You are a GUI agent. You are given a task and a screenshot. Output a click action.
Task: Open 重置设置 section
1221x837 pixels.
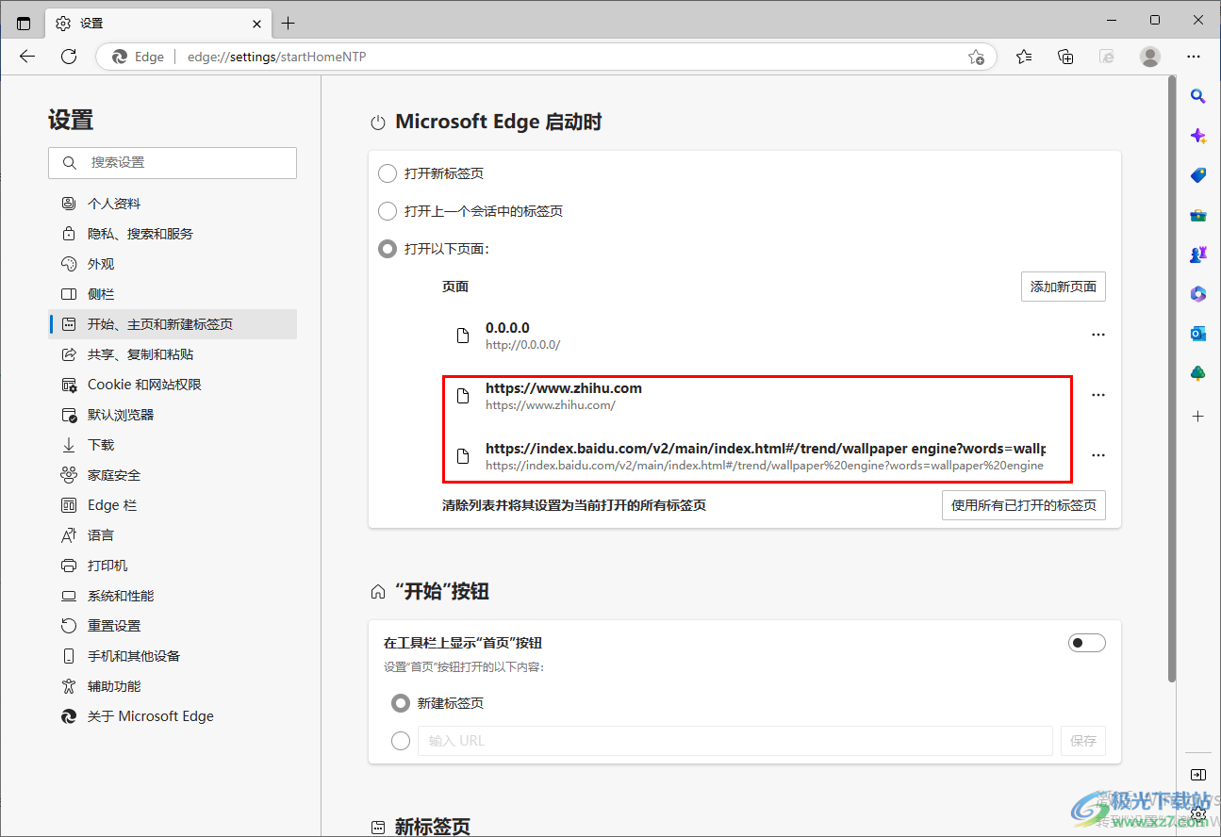click(173, 626)
